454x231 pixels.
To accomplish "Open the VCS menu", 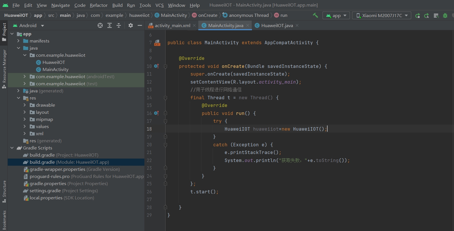I will tap(160, 5).
